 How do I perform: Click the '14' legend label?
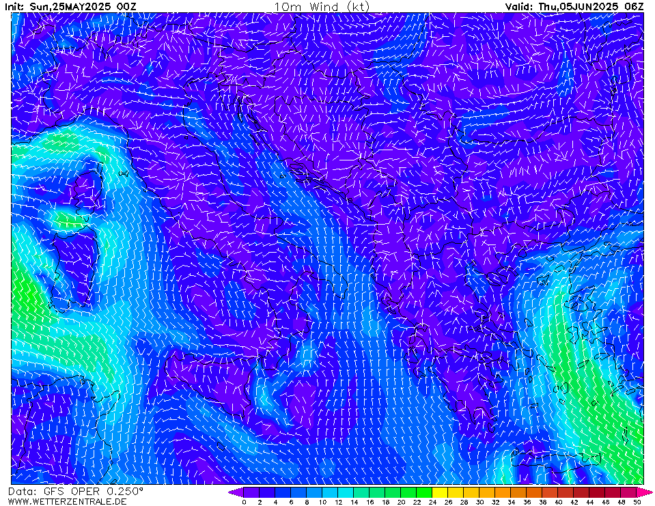tap(354, 502)
